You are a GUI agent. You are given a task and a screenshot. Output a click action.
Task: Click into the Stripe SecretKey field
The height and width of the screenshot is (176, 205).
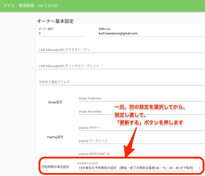[142, 112]
